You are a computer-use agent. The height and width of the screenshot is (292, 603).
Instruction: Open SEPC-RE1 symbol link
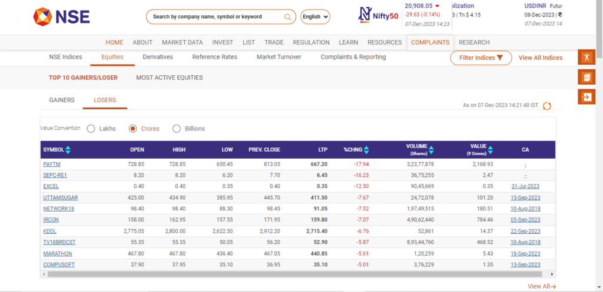(x=55, y=175)
